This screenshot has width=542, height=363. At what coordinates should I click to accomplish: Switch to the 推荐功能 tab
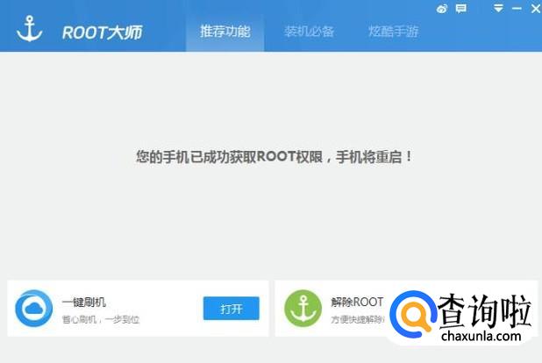(225, 32)
